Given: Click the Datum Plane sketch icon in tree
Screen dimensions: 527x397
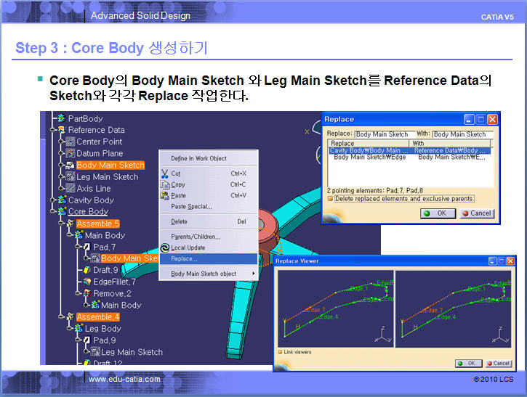Looking at the screenshot, I should tap(71, 154).
